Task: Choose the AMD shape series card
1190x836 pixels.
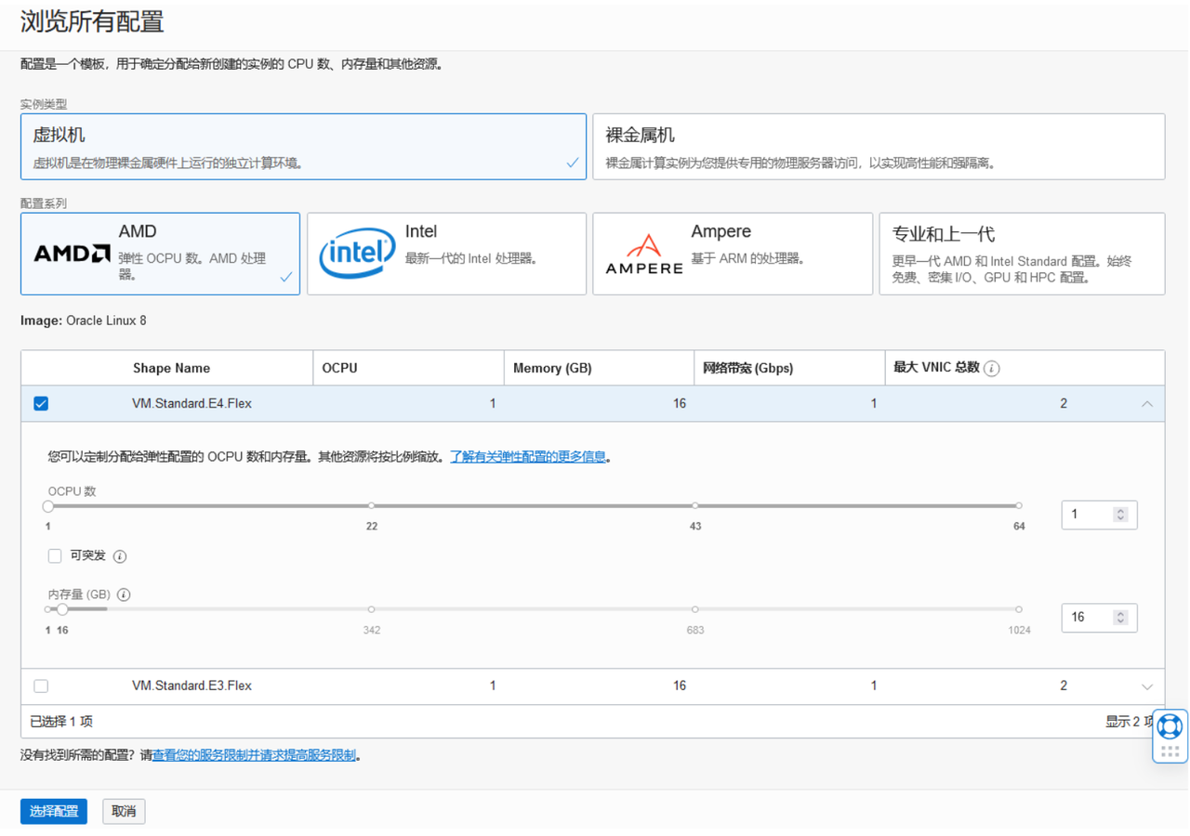Action: [x=160, y=254]
